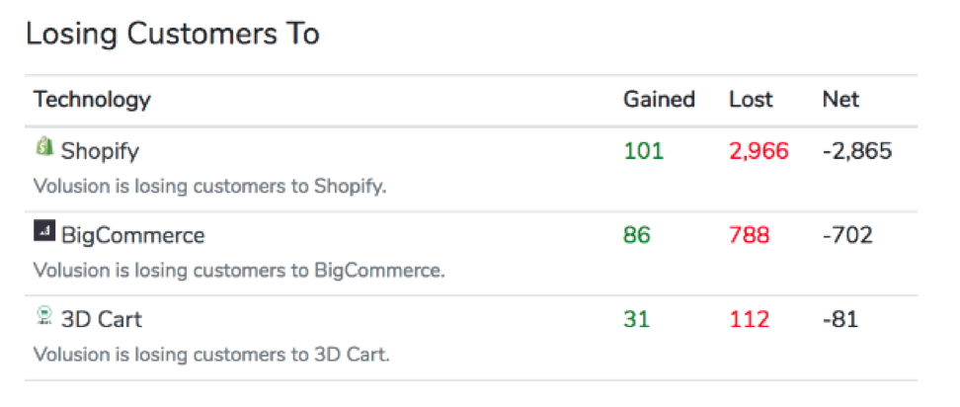Click the Losing Customers To heading
This screenshot has height=407, width=960.
[173, 35]
